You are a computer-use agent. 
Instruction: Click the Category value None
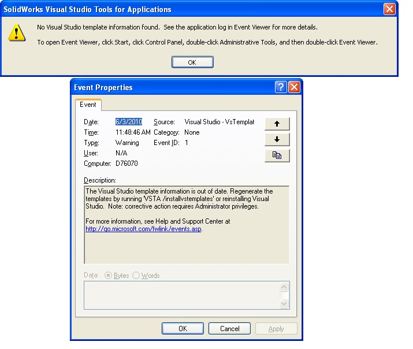(192, 132)
